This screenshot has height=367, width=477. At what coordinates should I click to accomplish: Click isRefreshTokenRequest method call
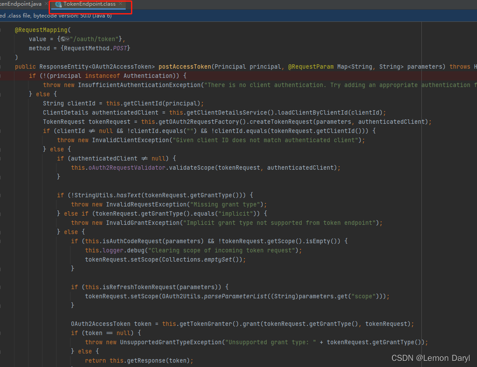point(139,287)
